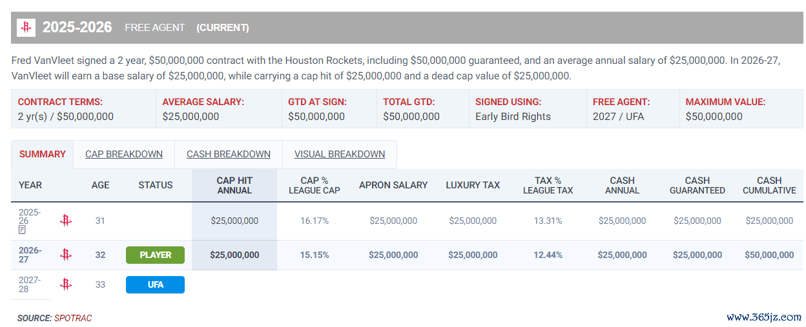Click the Rockets logo in the header bar
Screen dimensions: 806x327
pos(26,27)
